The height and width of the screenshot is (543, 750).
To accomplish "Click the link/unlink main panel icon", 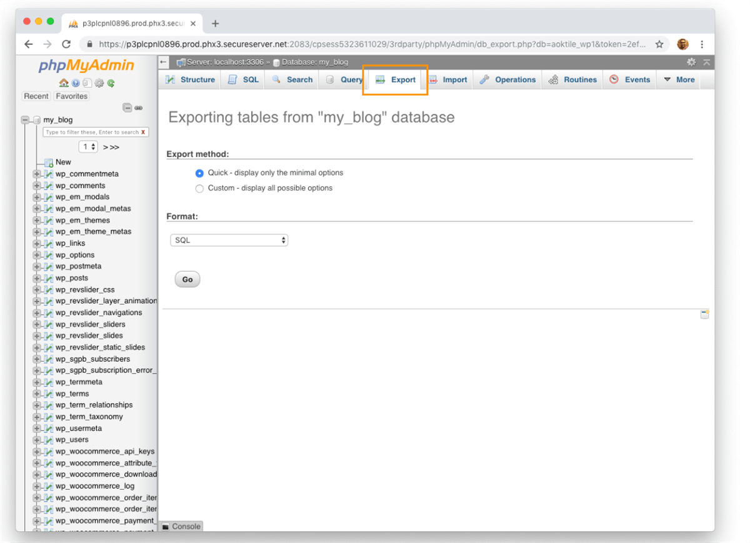I will (138, 107).
